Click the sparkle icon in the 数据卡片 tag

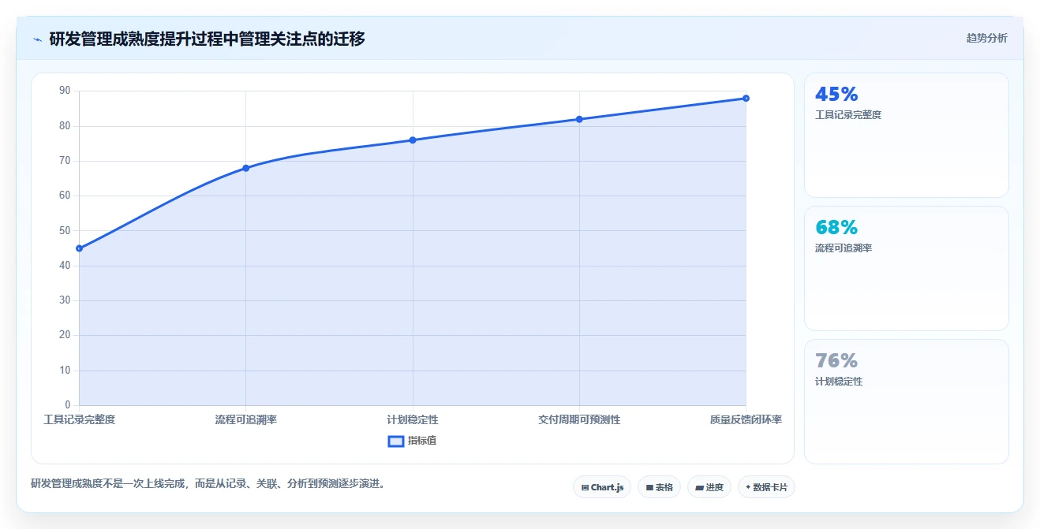(x=748, y=487)
